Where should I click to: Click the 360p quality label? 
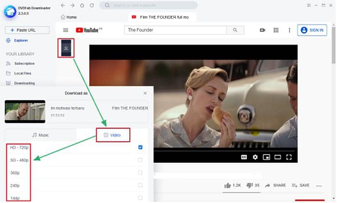(x=15, y=173)
